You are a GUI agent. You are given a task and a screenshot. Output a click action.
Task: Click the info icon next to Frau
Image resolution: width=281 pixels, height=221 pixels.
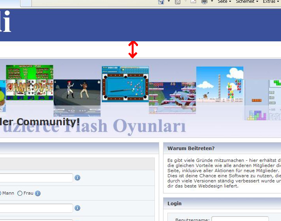point(38,193)
